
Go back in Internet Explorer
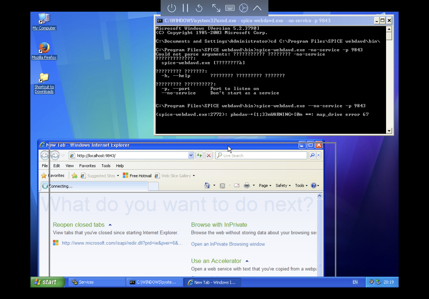[45, 155]
